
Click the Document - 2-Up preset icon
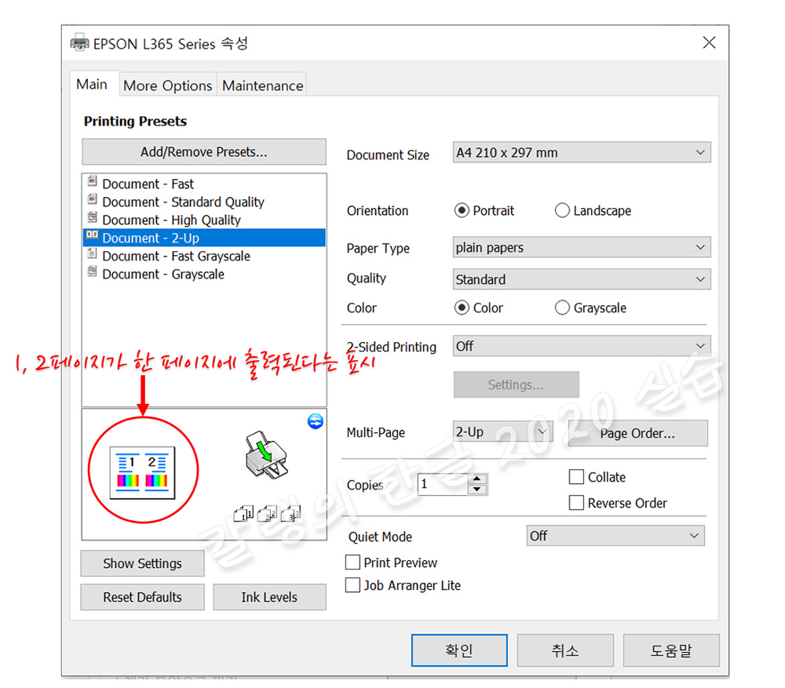(x=92, y=235)
